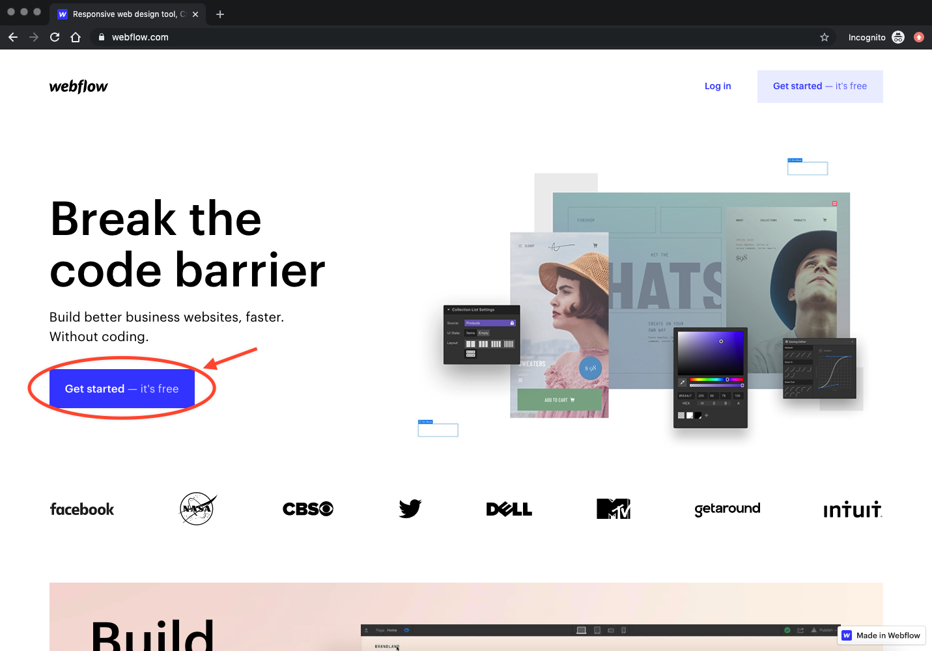Screen dimensions: 932x651
Task: Click the webflow.com address bar
Action: click(x=139, y=37)
